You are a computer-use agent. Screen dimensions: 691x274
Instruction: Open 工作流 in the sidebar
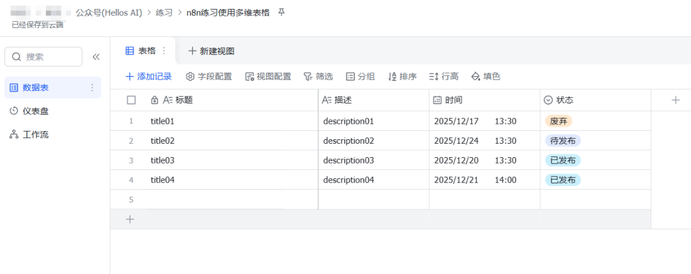53,134
